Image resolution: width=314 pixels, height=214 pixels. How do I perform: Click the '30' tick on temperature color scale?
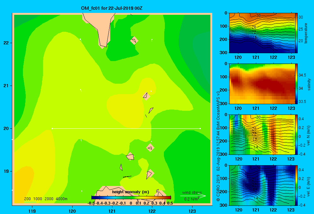click(300, 17)
